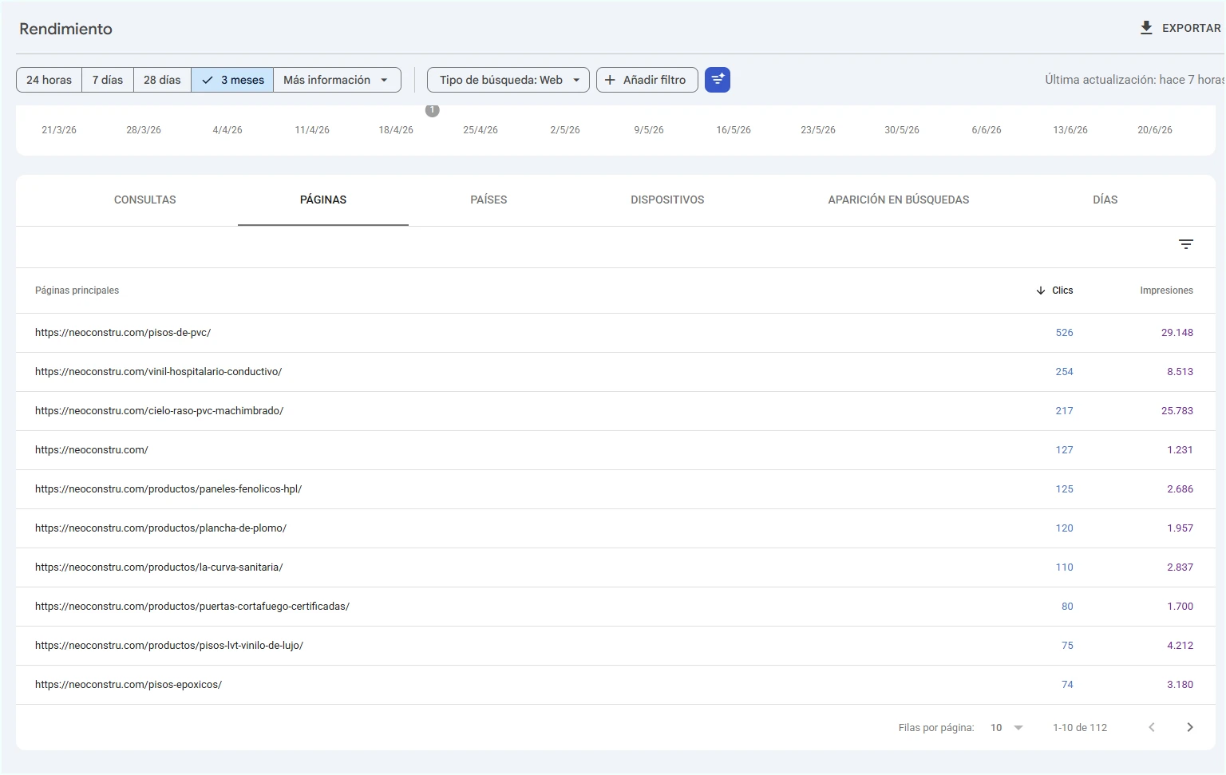Open the blue filter sparkle icon
This screenshot has width=1226, height=775.
point(718,80)
